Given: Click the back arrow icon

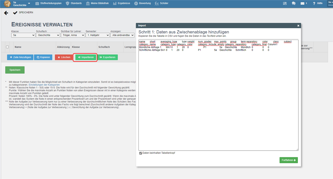Looking at the screenshot, I should (6, 13).
